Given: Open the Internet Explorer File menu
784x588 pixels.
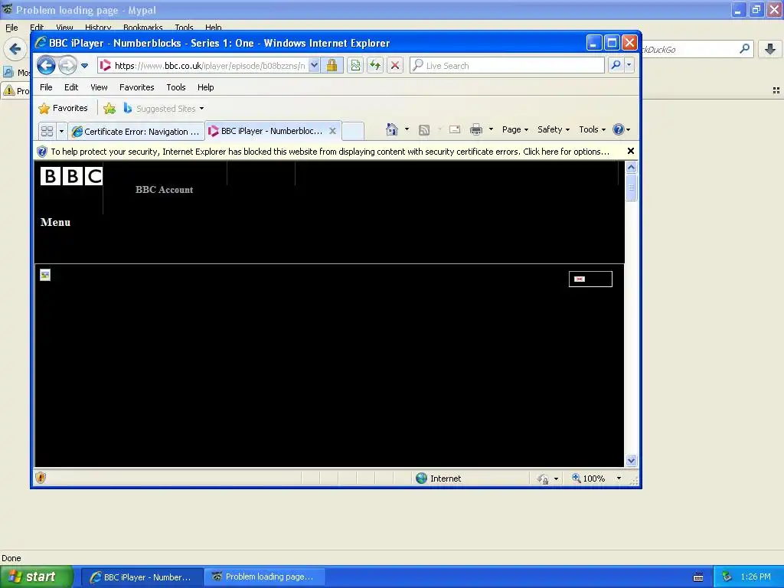Looking at the screenshot, I should pyautogui.click(x=46, y=87).
